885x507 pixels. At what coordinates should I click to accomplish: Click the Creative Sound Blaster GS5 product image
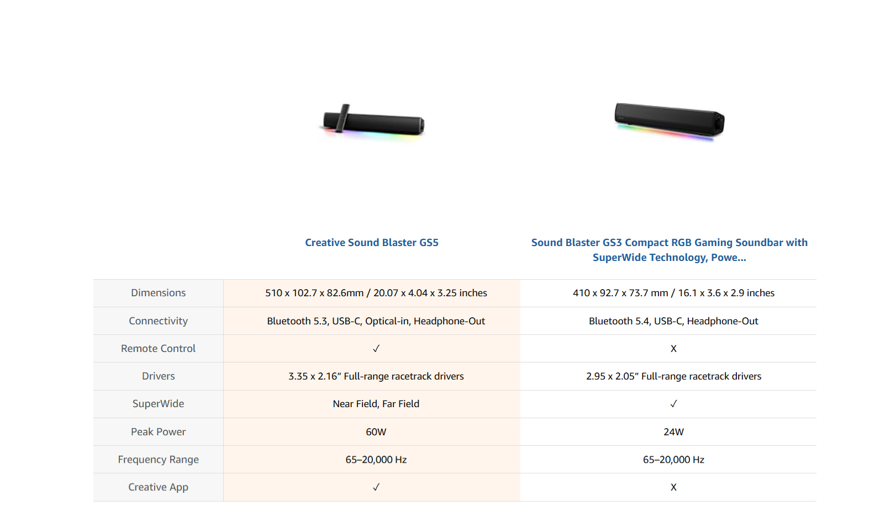point(373,122)
